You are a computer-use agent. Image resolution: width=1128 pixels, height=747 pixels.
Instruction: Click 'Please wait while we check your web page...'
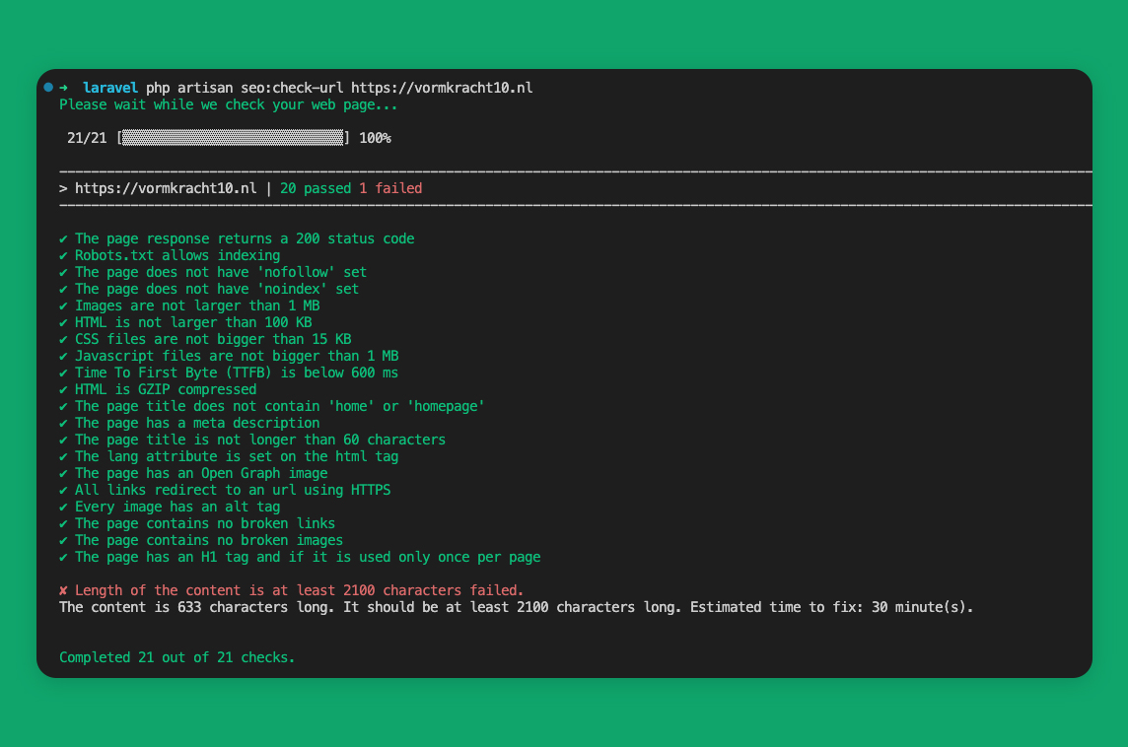tap(228, 105)
